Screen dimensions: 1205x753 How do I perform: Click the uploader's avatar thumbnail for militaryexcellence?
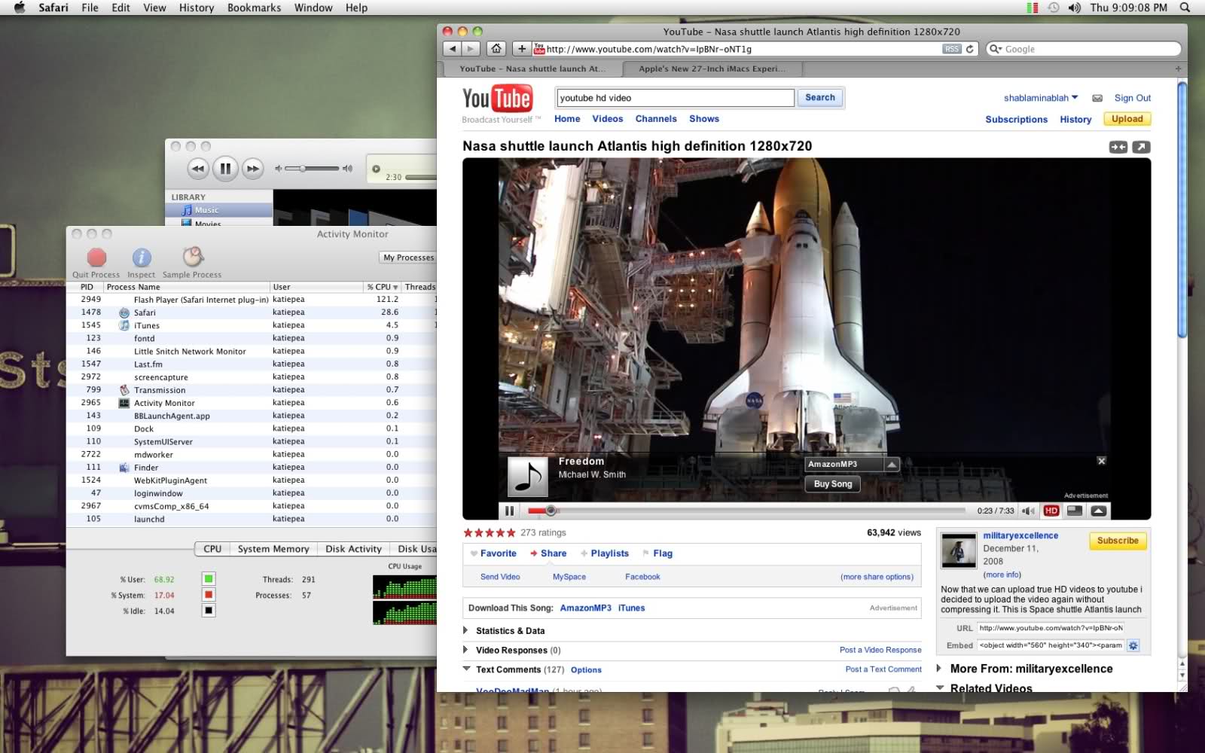pyautogui.click(x=959, y=551)
